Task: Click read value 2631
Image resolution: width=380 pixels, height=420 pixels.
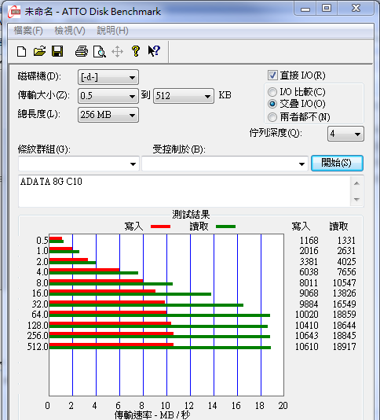Action: pyautogui.click(x=346, y=251)
